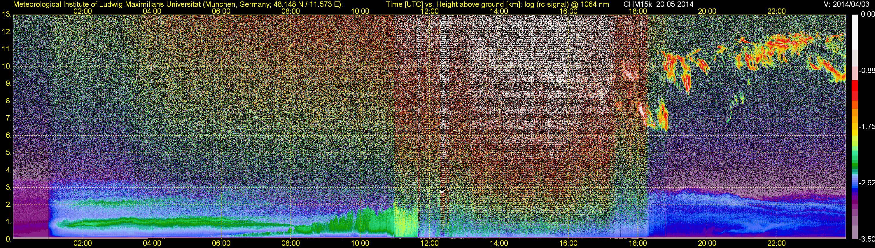Pick the 12. km height axis label
The height and width of the screenshot is (248, 875).
click(x=7, y=32)
